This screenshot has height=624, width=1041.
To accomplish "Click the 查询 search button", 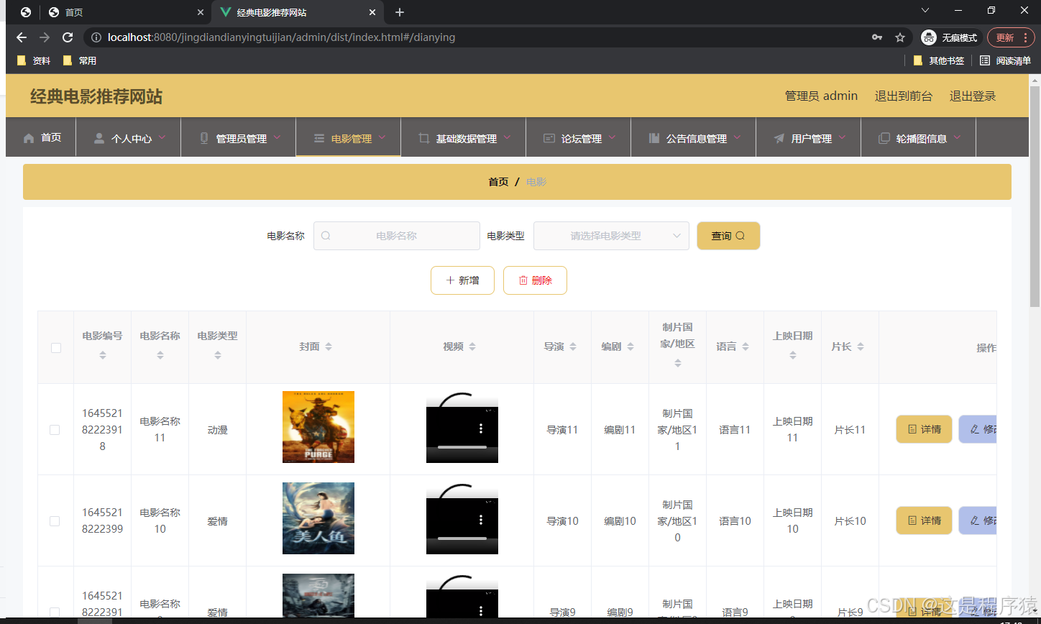I will 728,236.
